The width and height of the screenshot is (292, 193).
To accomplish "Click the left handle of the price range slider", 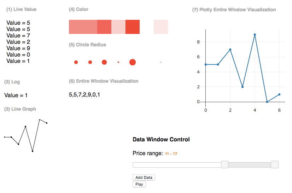I will point(224,165).
